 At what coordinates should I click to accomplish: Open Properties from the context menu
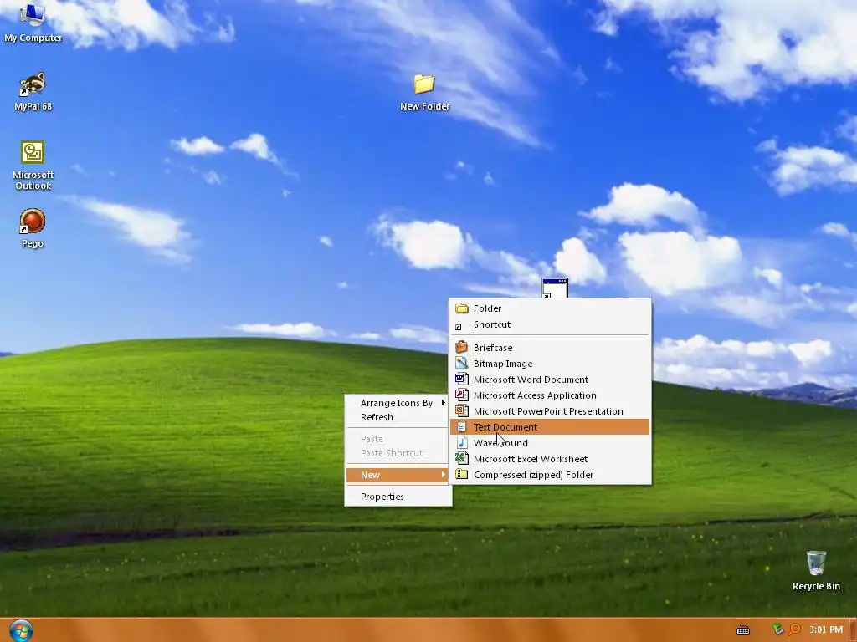pos(398,497)
